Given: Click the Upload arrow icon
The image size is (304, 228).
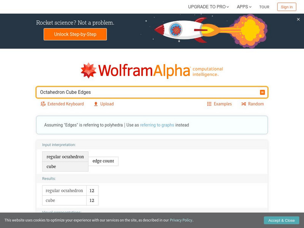Looking at the screenshot, I should point(96,104).
